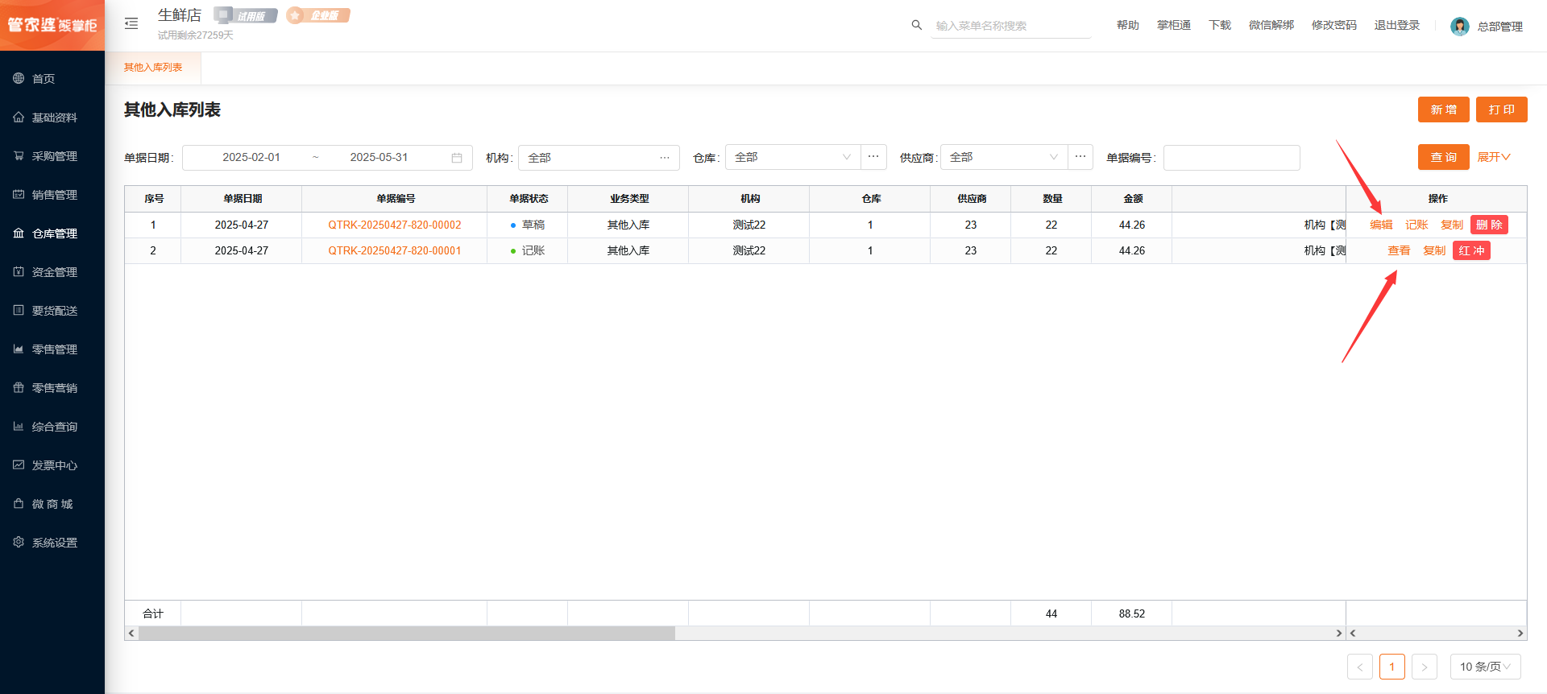Click the 零售管理 chart icon

coord(19,349)
